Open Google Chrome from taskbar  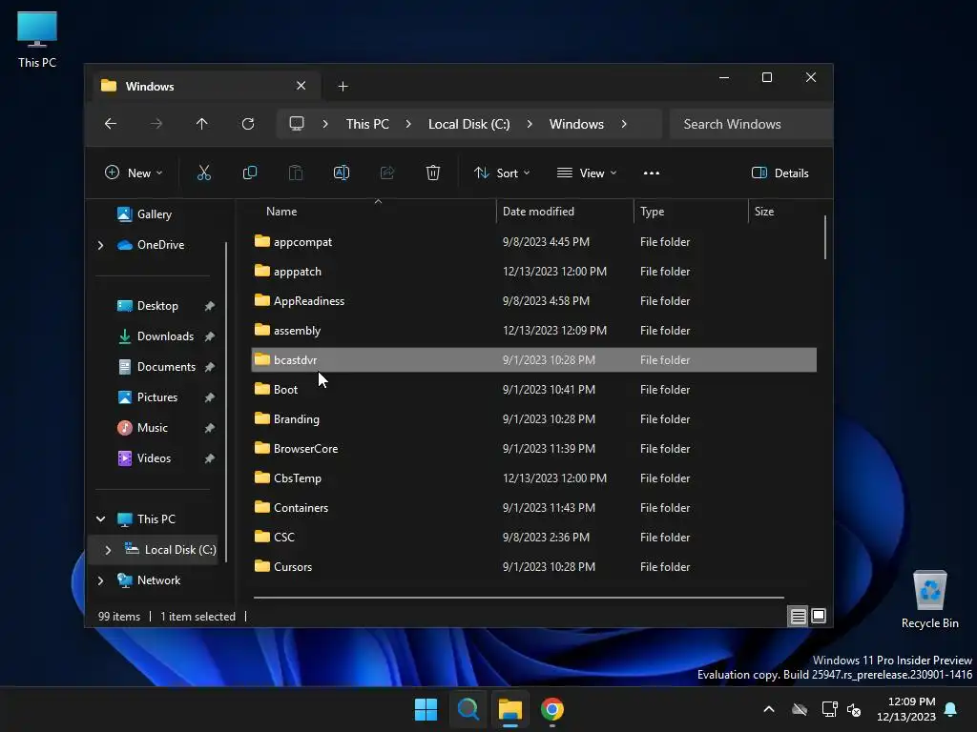552,709
